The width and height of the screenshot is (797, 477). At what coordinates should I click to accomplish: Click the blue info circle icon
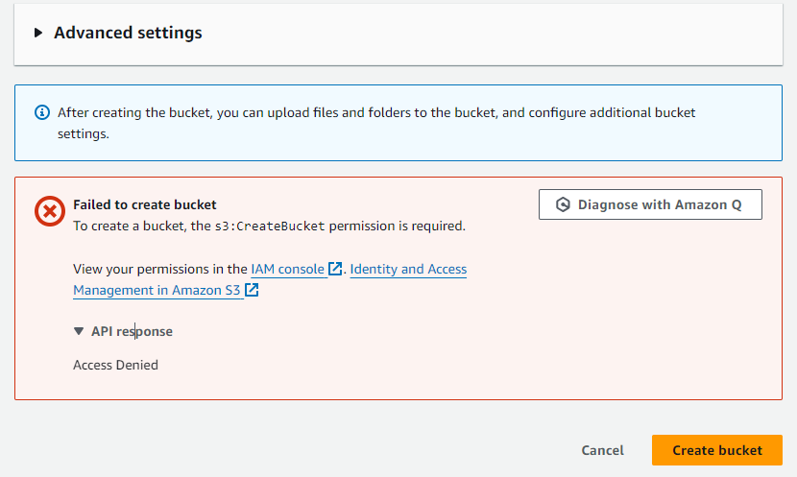coord(42,112)
